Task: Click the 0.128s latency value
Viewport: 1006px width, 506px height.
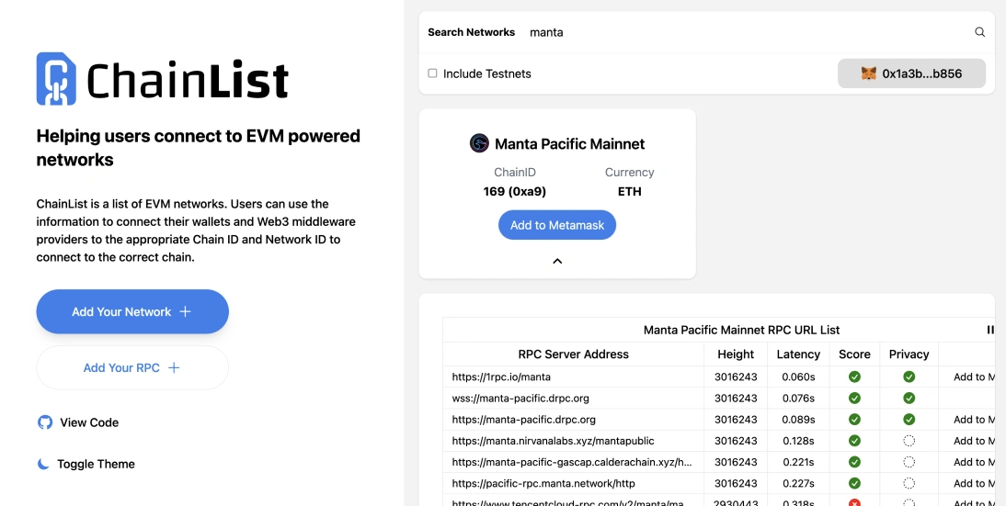Action: pyautogui.click(x=798, y=441)
